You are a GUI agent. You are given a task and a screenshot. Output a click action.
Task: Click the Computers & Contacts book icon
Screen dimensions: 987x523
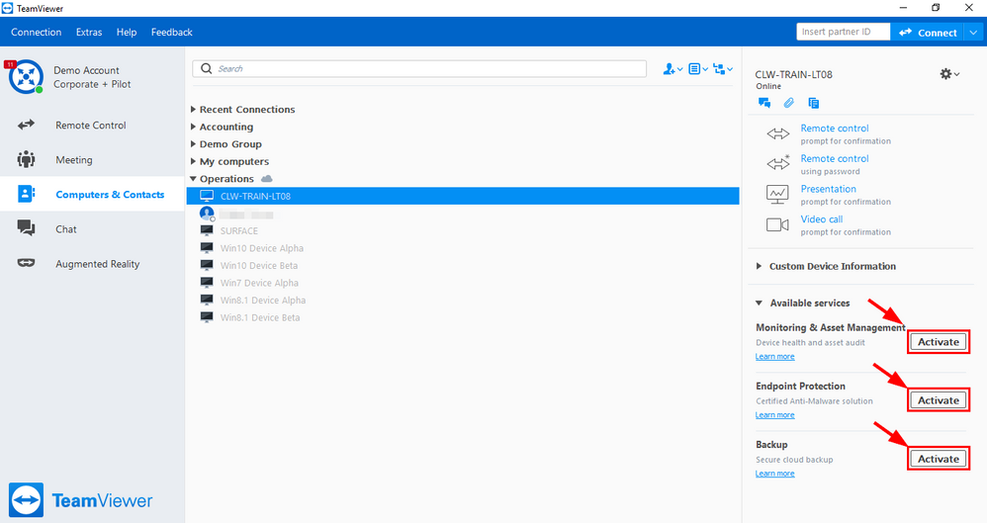click(26, 193)
